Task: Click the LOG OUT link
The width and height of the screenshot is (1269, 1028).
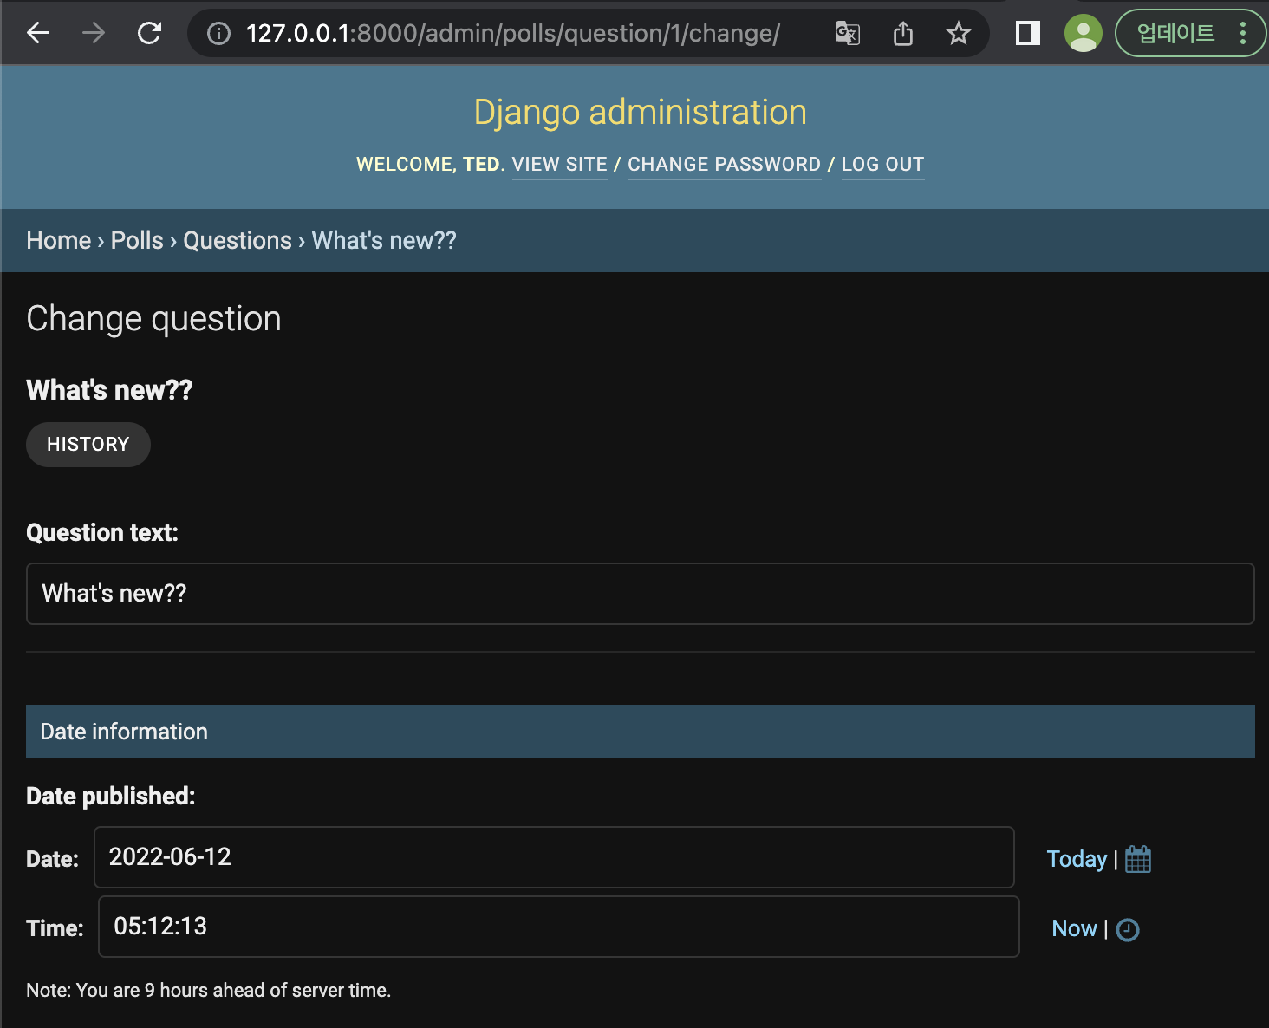Action: (882, 165)
